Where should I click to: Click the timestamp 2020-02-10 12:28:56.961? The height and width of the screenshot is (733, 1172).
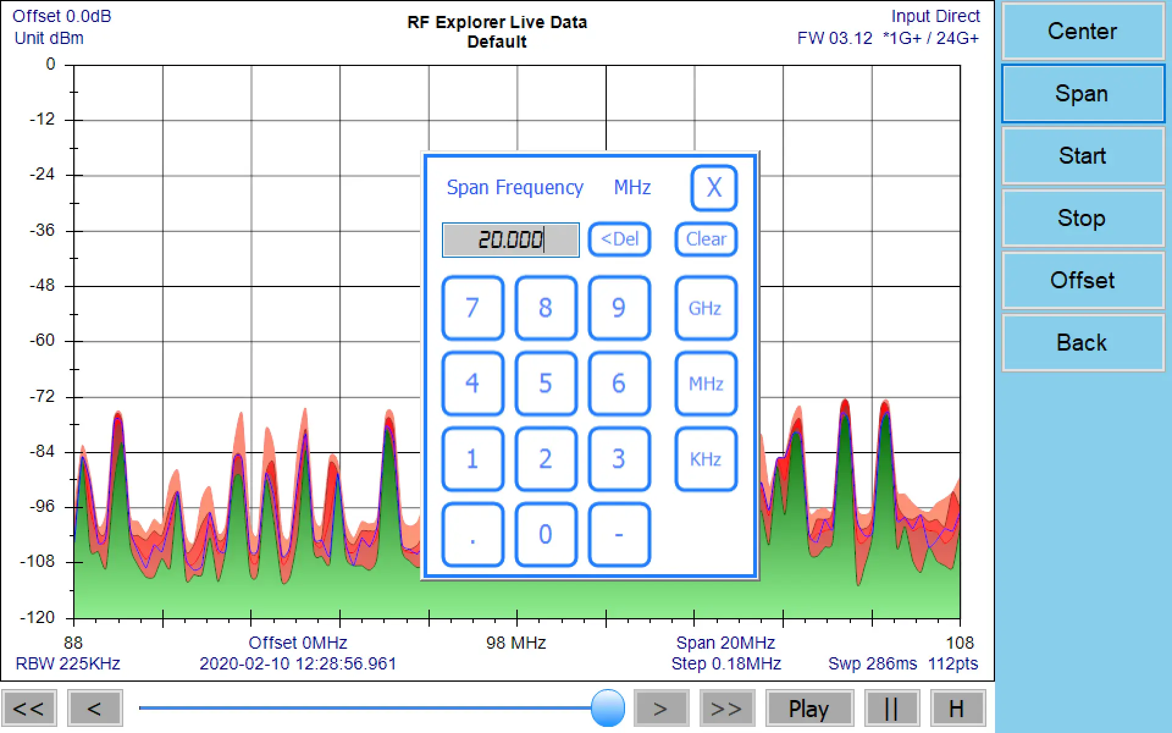(298, 663)
